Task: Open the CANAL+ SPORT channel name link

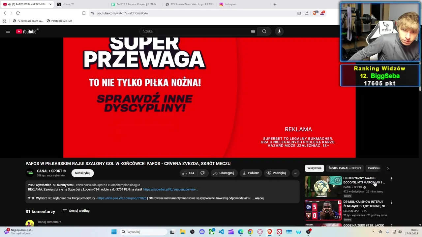Action: [x=49, y=171]
